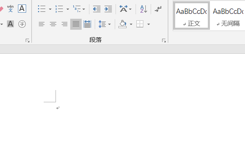Apply a bulleted list
The image size is (245, 163).
tap(42, 9)
